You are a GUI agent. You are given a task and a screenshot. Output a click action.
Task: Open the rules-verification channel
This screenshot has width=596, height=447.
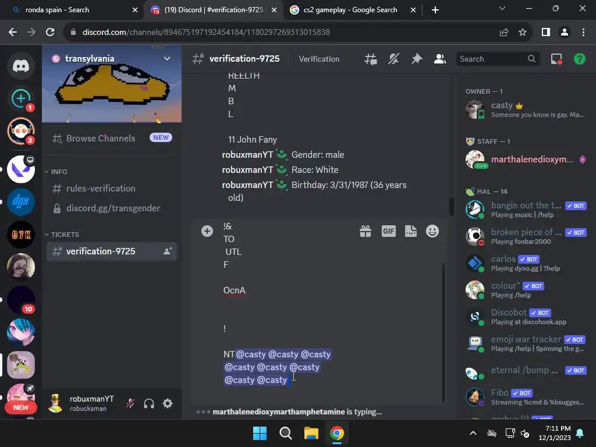point(111,189)
